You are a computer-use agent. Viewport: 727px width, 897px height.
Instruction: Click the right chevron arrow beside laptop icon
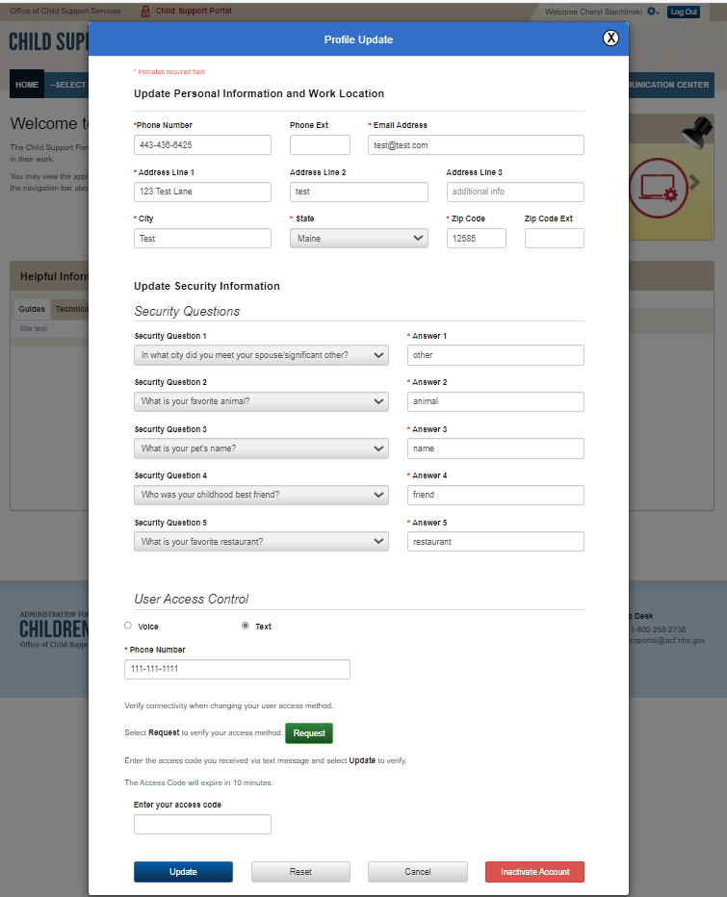point(695,182)
